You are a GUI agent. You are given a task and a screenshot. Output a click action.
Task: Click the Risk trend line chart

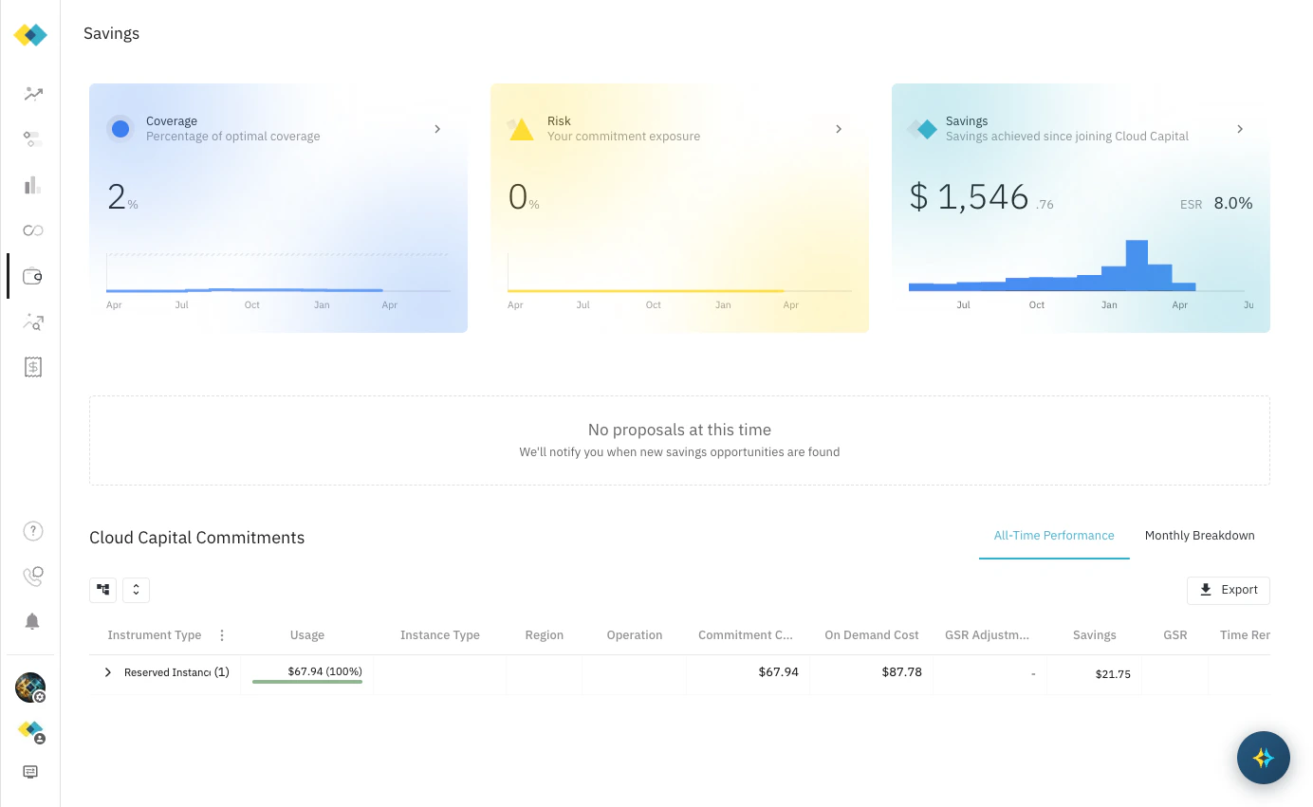point(679,273)
